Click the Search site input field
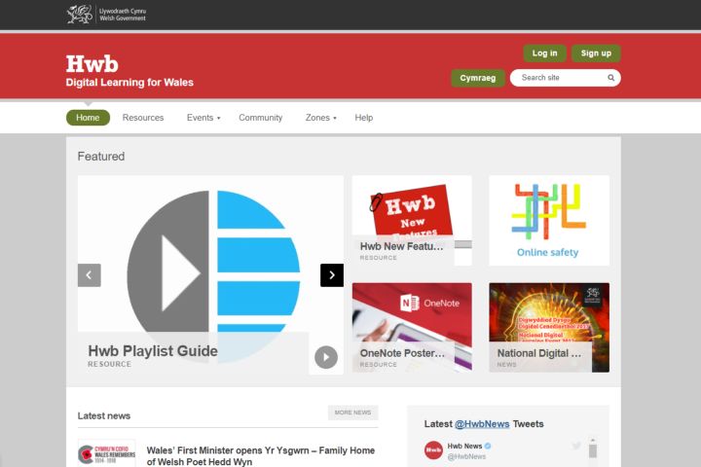The height and width of the screenshot is (467, 701). pos(565,78)
